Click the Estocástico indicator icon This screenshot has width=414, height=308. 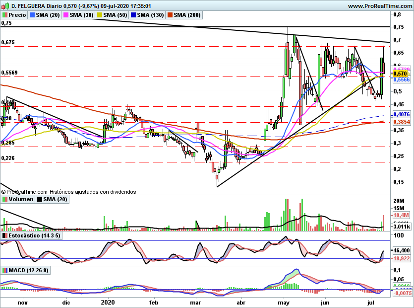tap(5, 235)
